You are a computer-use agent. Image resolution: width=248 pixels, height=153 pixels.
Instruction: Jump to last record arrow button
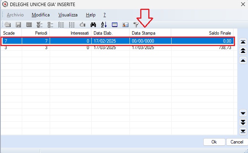tap(243, 131)
